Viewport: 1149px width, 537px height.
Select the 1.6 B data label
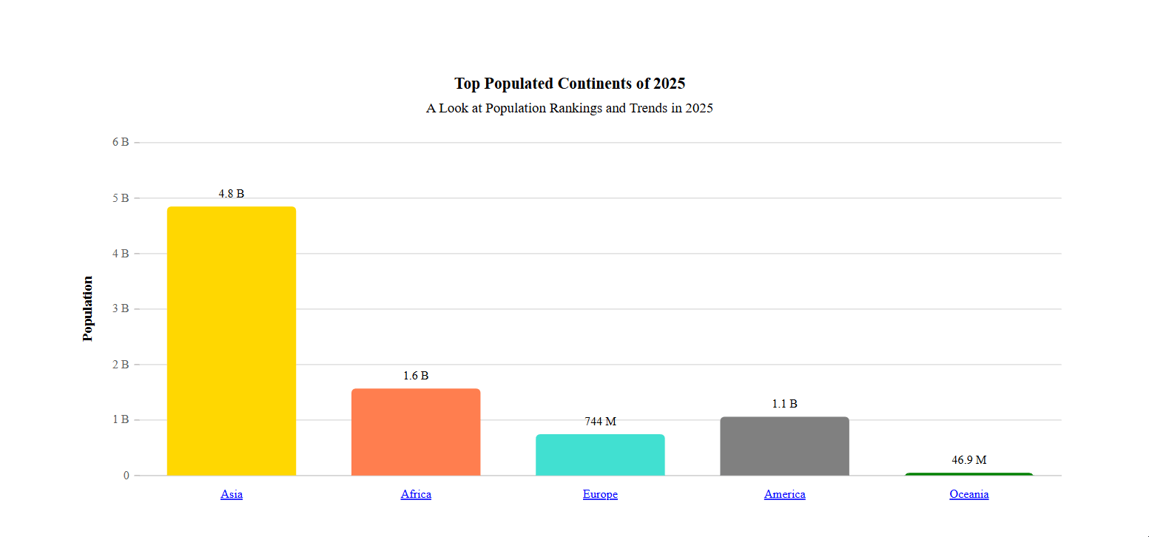tap(416, 376)
